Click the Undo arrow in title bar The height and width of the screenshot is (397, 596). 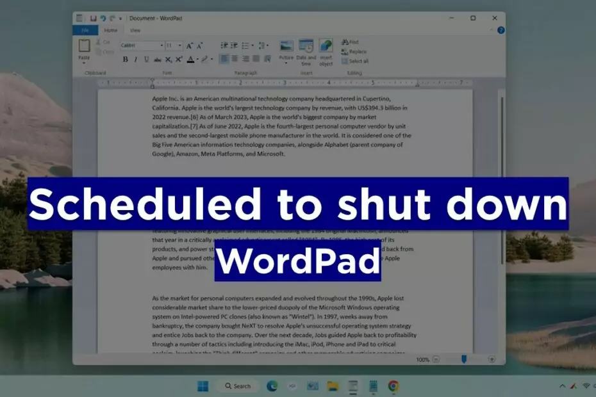(103, 18)
